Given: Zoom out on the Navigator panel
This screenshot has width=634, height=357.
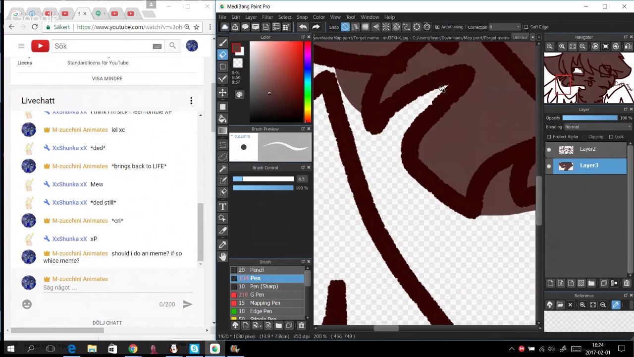Looking at the screenshot, I should point(583,46).
